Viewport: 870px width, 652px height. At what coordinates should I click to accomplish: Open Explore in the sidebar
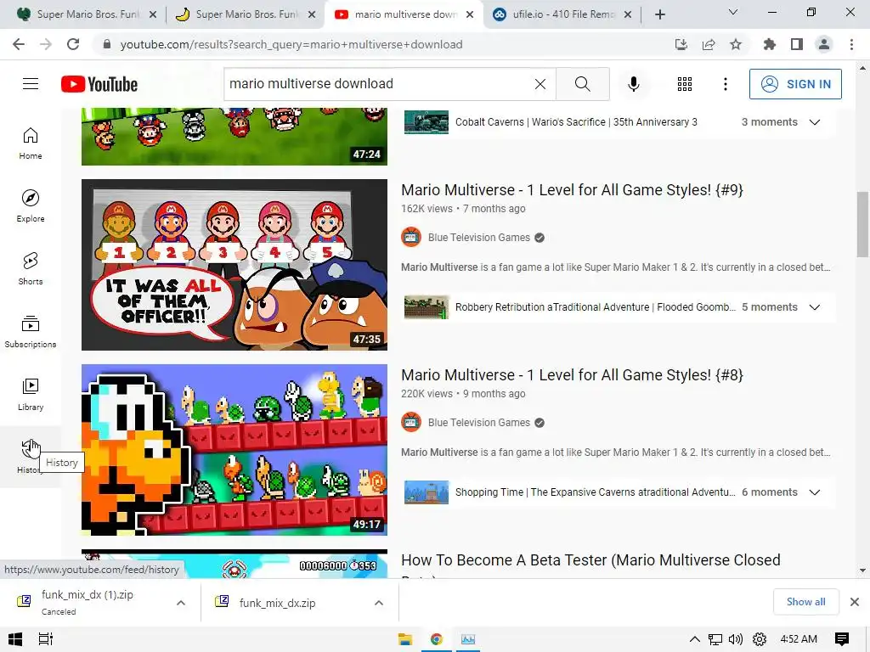point(31,205)
